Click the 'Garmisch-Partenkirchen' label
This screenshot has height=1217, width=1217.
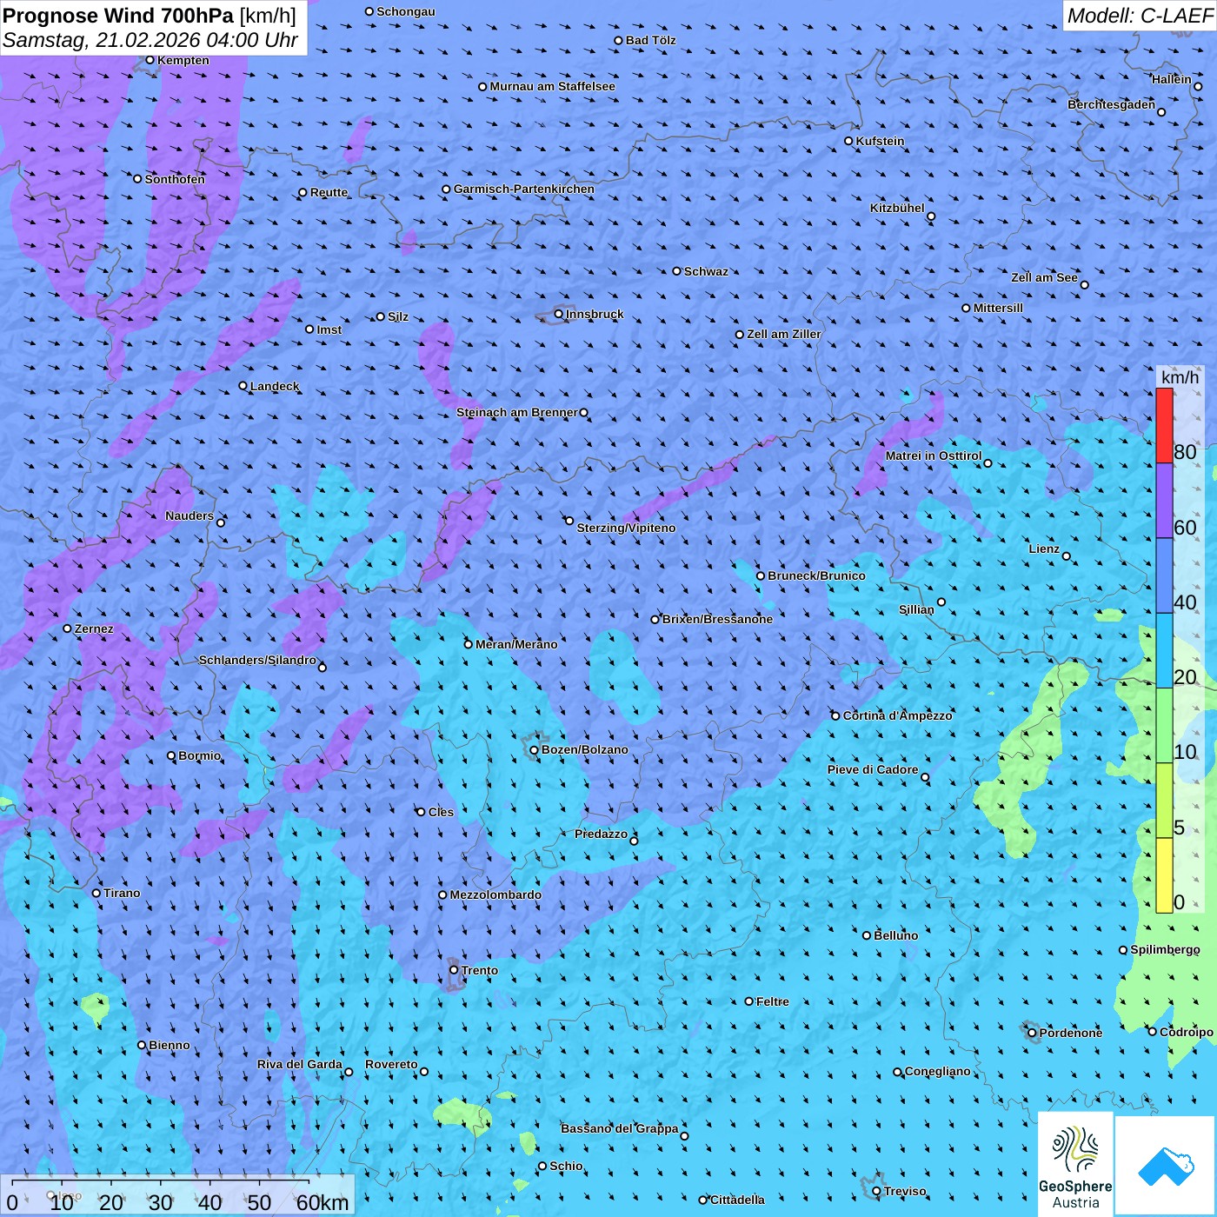524,189
